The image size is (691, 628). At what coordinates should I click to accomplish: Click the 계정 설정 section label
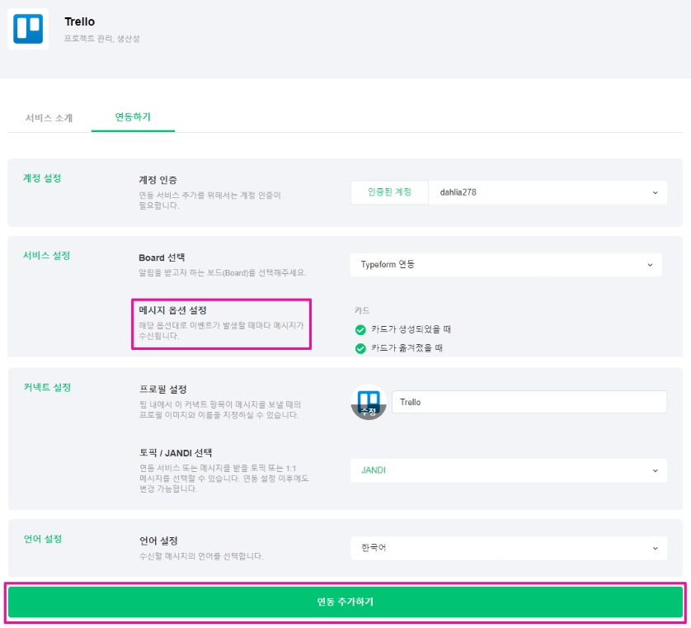42,178
